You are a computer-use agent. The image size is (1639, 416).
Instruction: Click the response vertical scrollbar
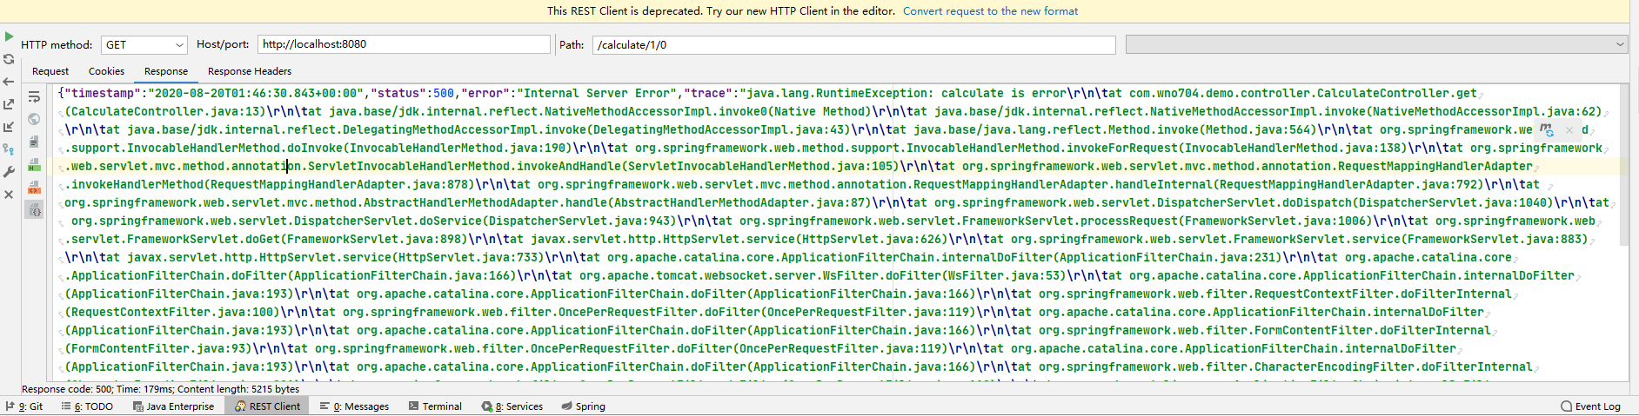coord(1624,165)
